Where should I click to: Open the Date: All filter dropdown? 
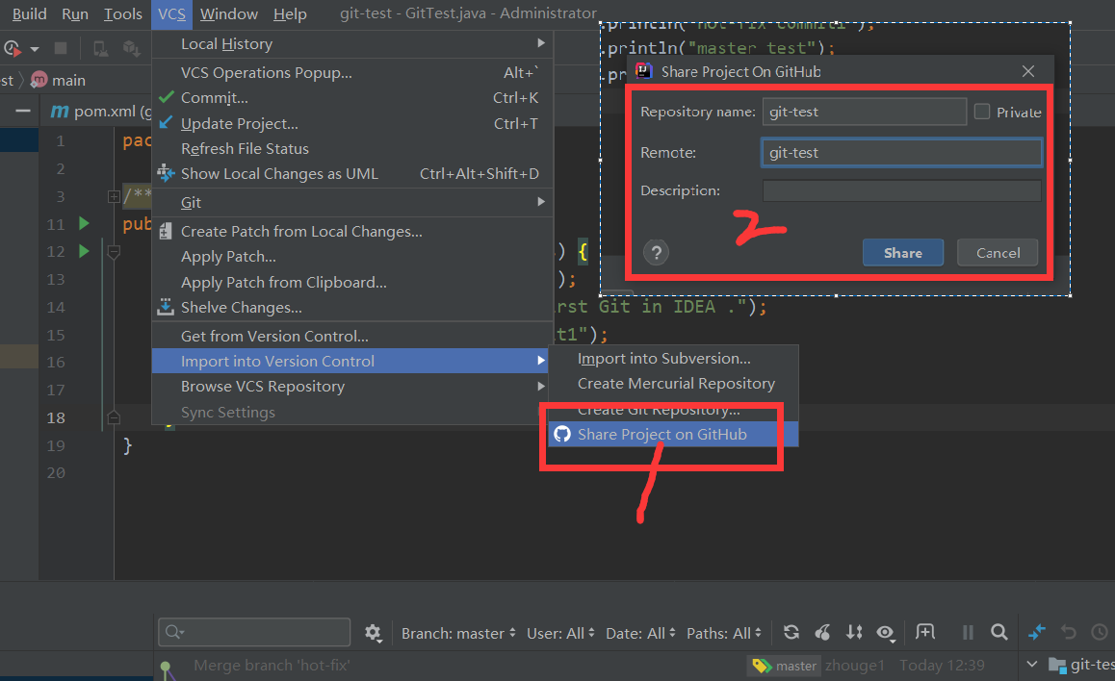coord(640,633)
